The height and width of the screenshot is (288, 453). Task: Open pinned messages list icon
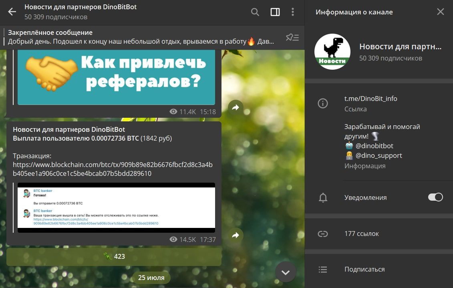[x=292, y=37]
